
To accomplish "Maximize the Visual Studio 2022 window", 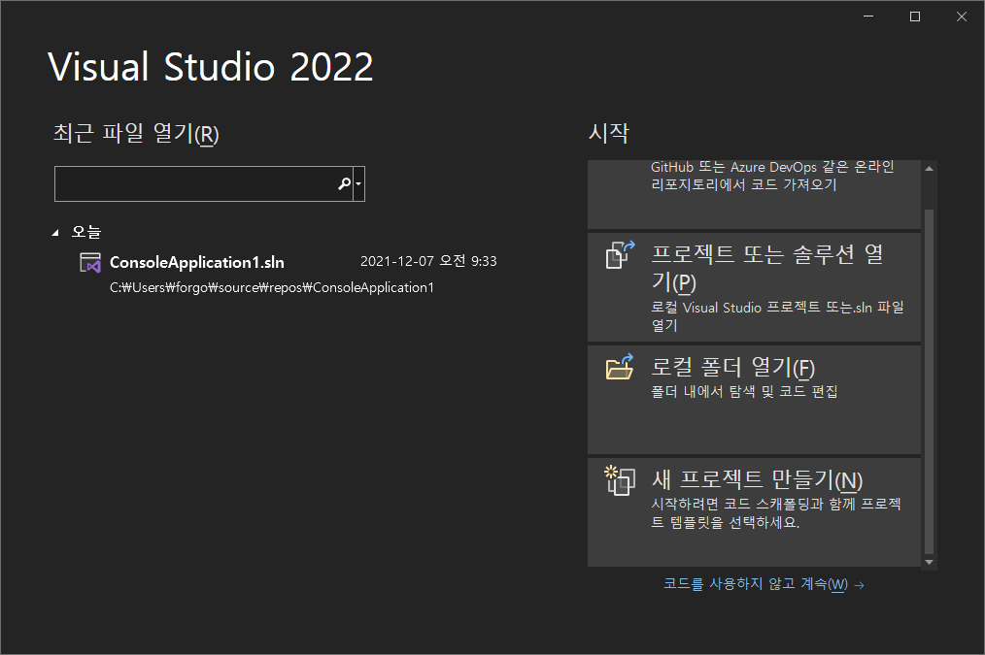I will (x=915, y=16).
